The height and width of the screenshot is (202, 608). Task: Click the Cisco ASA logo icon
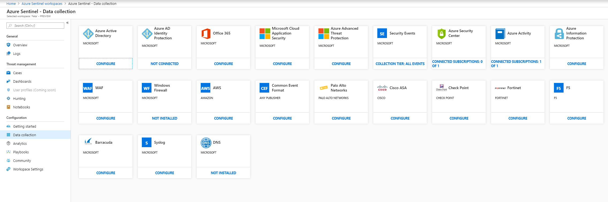382,88
